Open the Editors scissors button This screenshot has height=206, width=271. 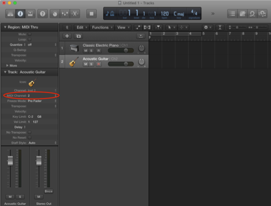point(75,14)
